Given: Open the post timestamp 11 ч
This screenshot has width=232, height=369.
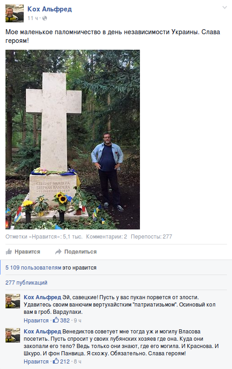Looking at the screenshot, I should [x=32, y=18].
